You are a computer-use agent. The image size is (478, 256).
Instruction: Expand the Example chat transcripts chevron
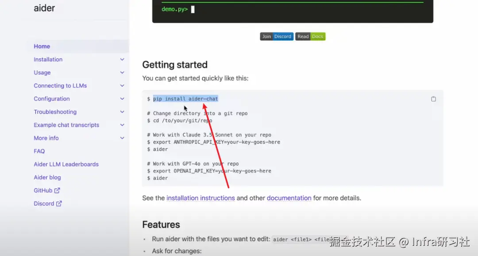click(122, 125)
